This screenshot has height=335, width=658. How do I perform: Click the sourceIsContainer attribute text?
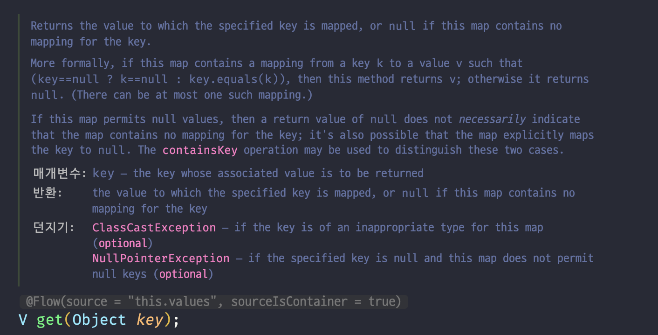[x=289, y=301]
